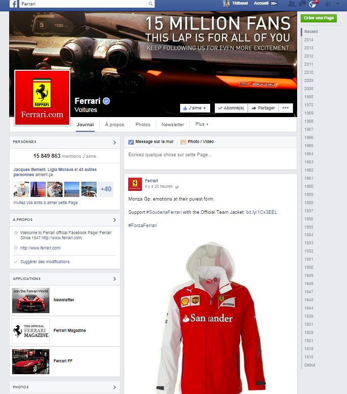Click the like thumbs-up icon in J'aime

(x=185, y=108)
